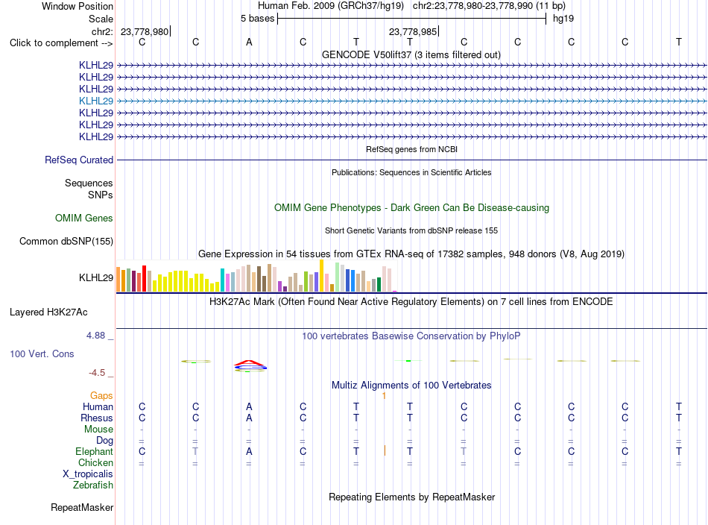Click the GTEx Gene Expression track title
The image size is (708, 525).
(x=411, y=254)
